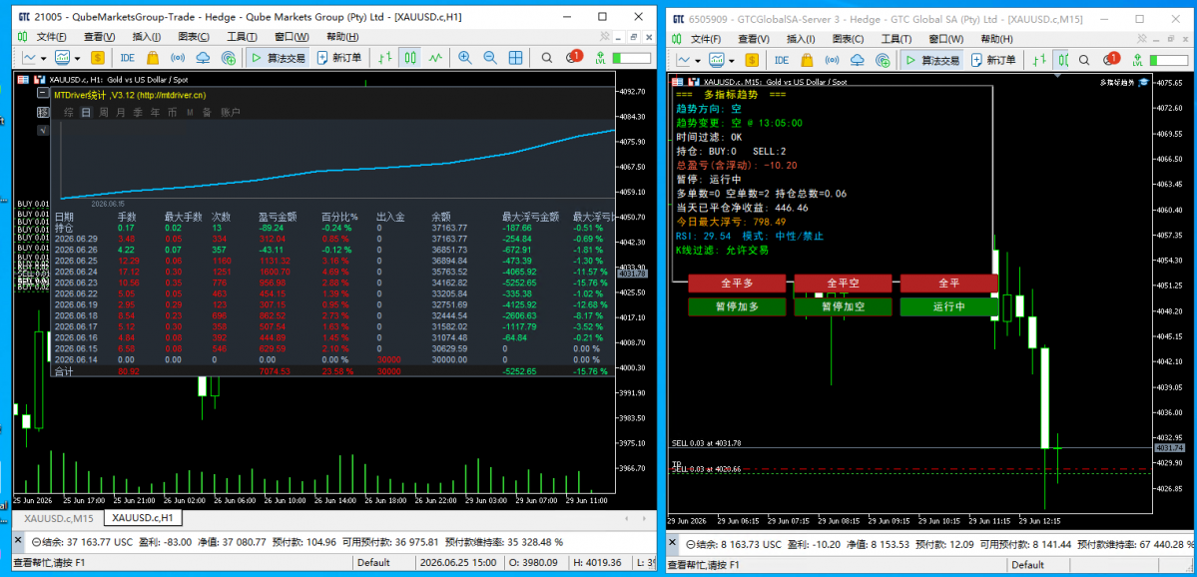Expand chart type dropdown arrow in Qube window
Viewport: 1197px width, 577px height.
click(43, 58)
